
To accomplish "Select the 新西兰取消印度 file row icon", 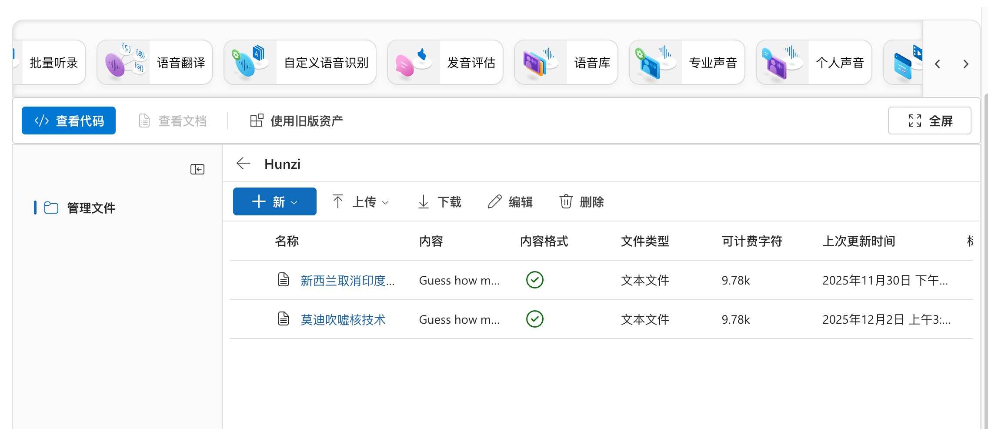I will tap(284, 280).
